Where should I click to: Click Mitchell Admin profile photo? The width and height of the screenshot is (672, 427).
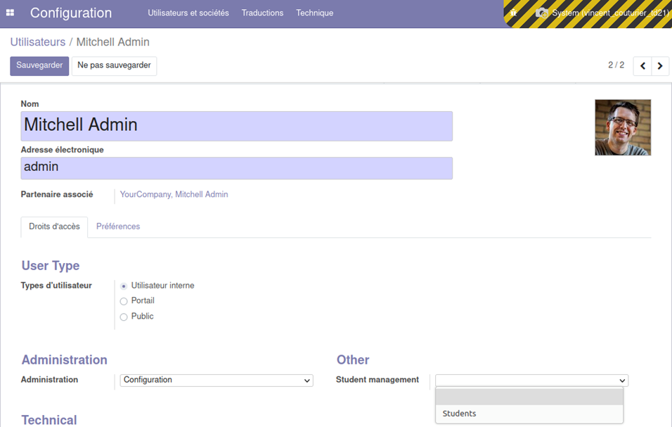point(622,127)
